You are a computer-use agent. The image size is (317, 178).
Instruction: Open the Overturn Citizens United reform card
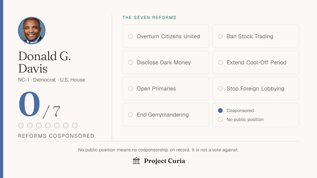click(166, 36)
